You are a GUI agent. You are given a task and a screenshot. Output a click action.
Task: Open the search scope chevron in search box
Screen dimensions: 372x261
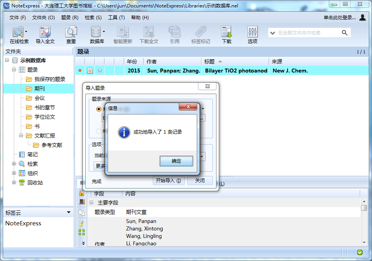273,33
